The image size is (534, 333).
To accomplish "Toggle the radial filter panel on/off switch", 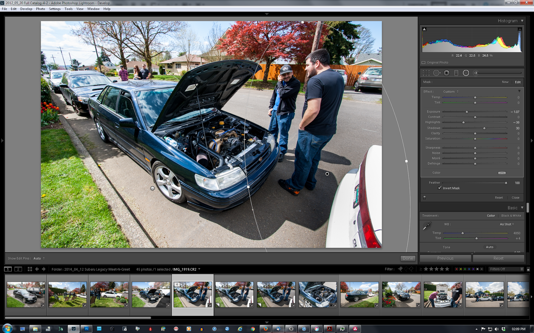I will point(425,197).
